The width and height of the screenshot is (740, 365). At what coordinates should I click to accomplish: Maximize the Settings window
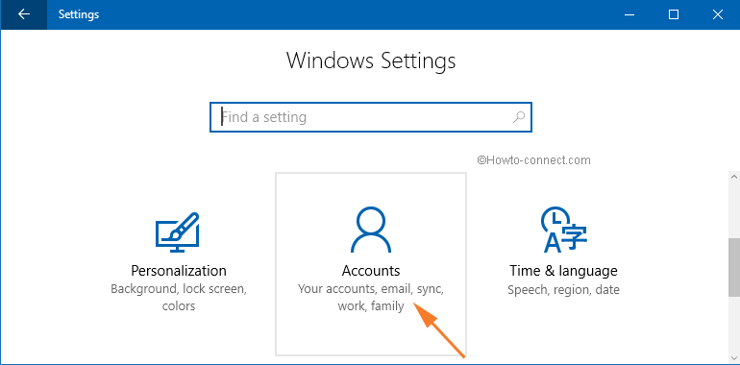tap(674, 14)
